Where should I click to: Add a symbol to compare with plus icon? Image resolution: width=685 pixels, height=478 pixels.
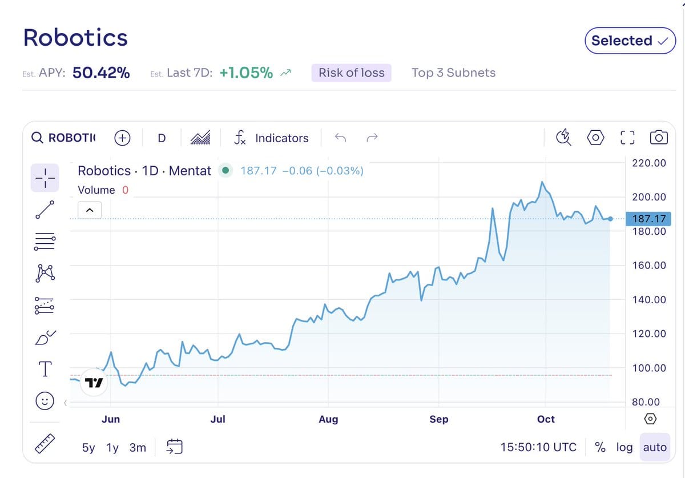[x=122, y=138]
